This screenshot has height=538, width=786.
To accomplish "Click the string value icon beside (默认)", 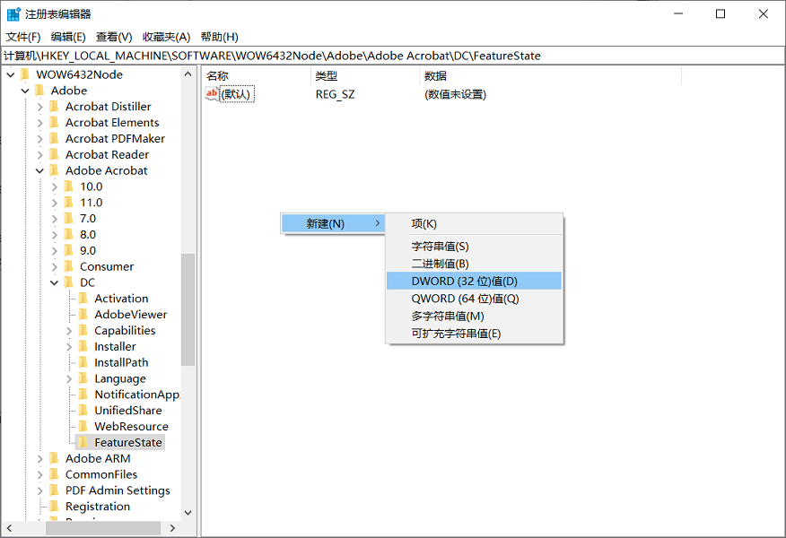I will pyautogui.click(x=213, y=94).
